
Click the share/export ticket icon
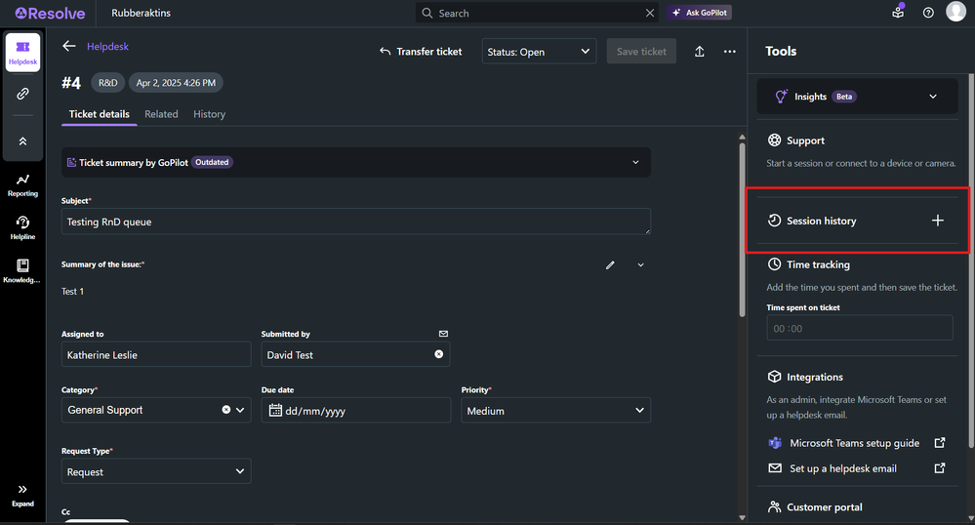[700, 52]
